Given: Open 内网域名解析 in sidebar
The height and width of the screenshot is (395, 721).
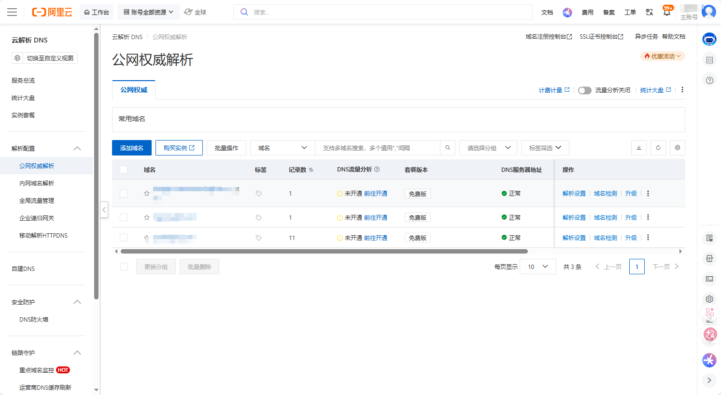Looking at the screenshot, I should tap(37, 183).
